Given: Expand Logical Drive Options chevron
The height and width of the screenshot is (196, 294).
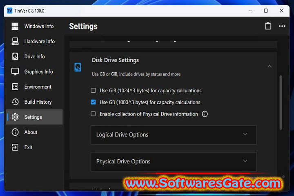Looking at the screenshot, I should 245,134.
